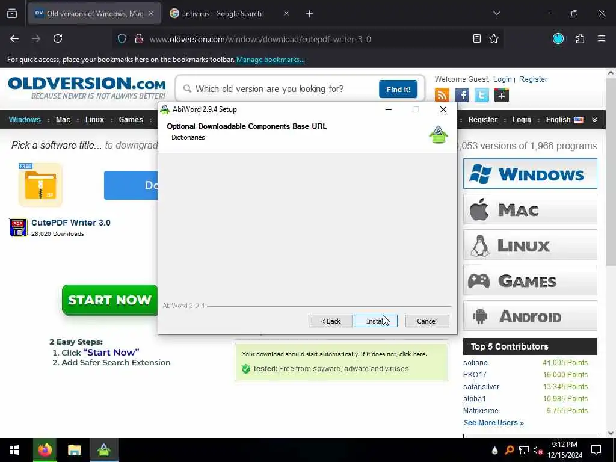The width and height of the screenshot is (616, 462).
Task: Select Linux in the site navigation bar
Action: pos(94,120)
